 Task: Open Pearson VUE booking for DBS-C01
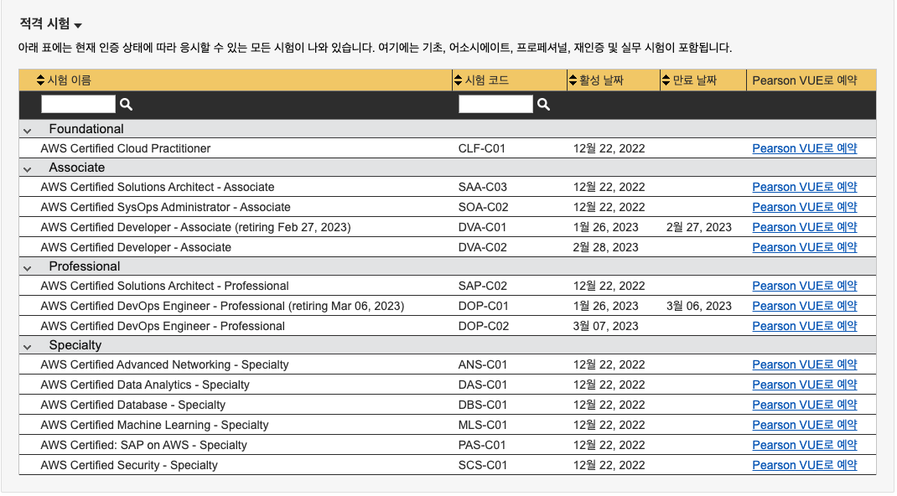(x=804, y=405)
